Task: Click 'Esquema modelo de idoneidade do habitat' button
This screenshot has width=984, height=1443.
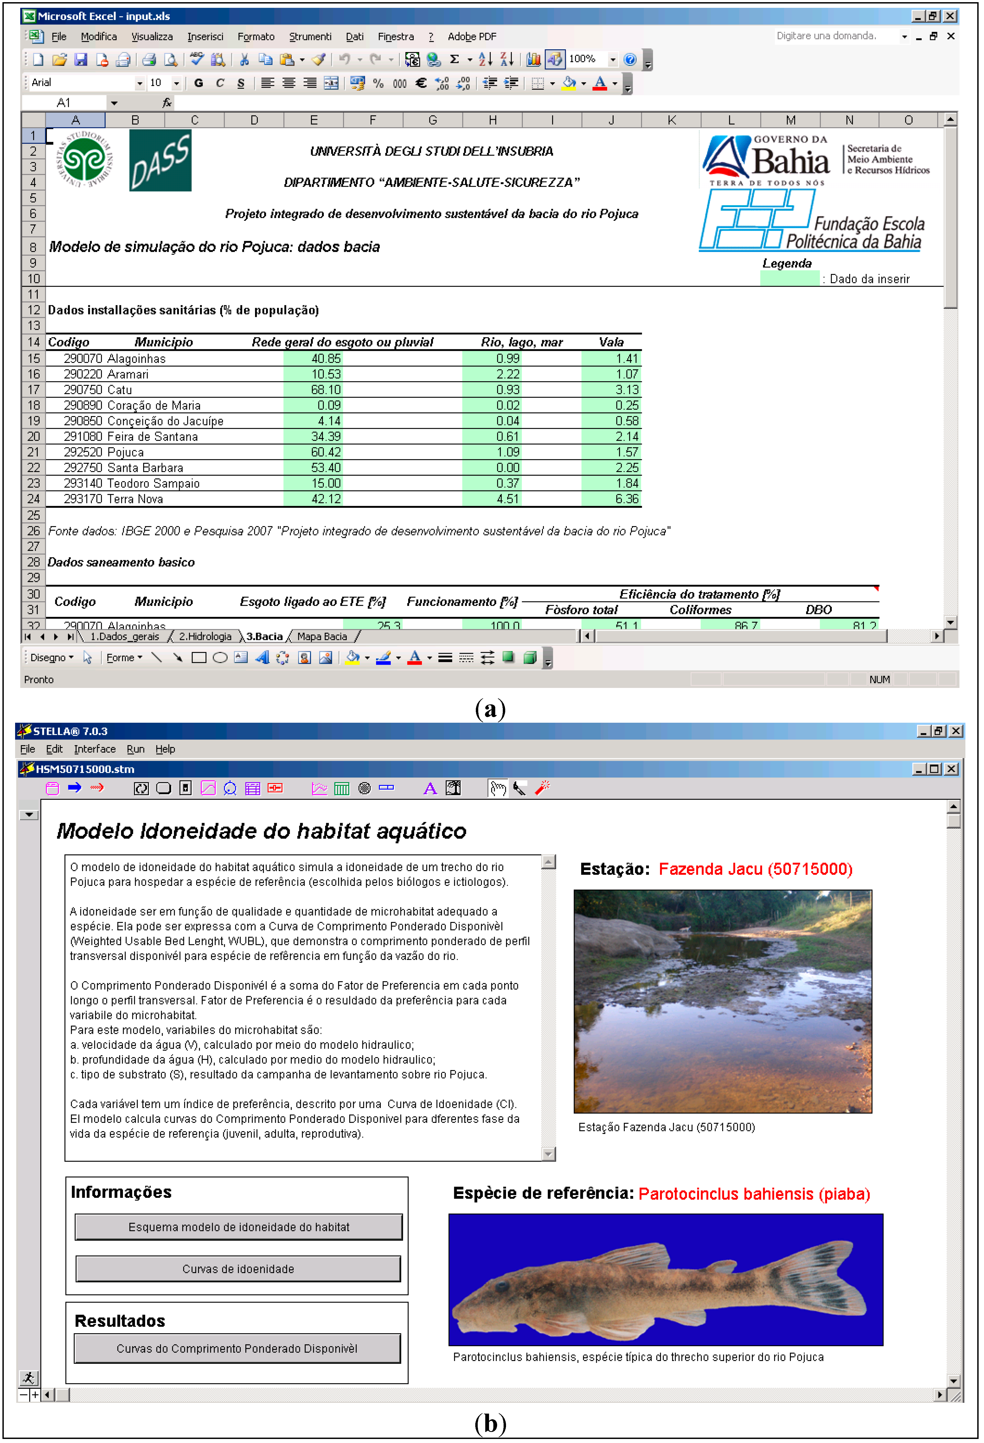Action: (x=238, y=1228)
